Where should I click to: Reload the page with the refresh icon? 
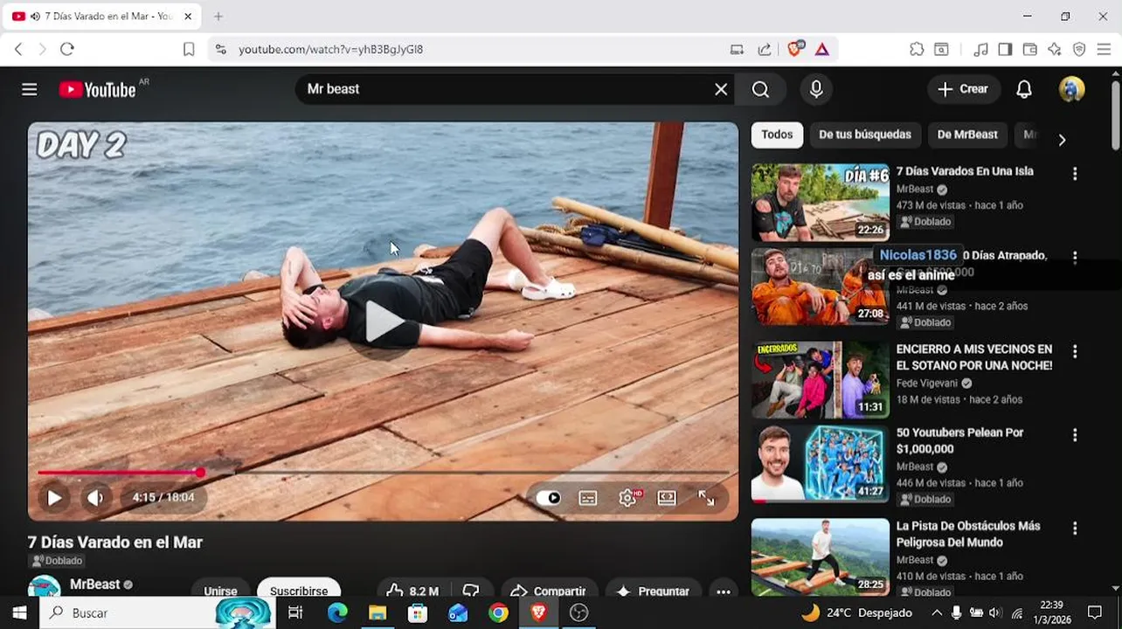tap(67, 49)
